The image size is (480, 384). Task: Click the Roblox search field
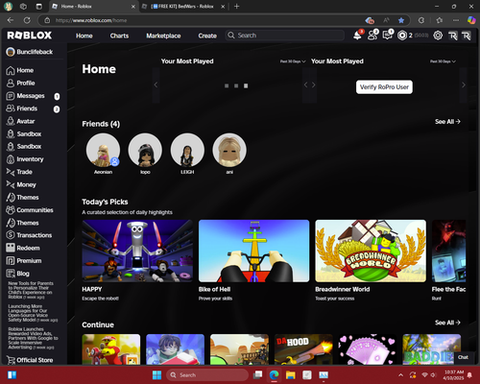(285, 36)
